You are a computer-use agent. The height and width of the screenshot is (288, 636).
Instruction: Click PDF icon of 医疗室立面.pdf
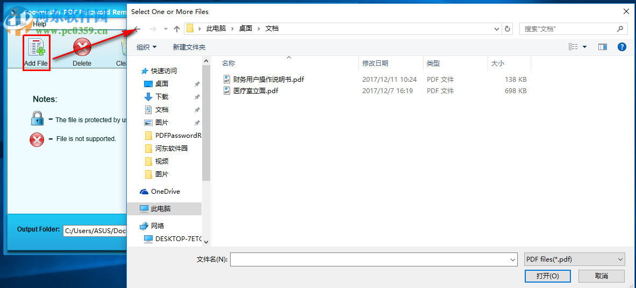pyautogui.click(x=227, y=90)
